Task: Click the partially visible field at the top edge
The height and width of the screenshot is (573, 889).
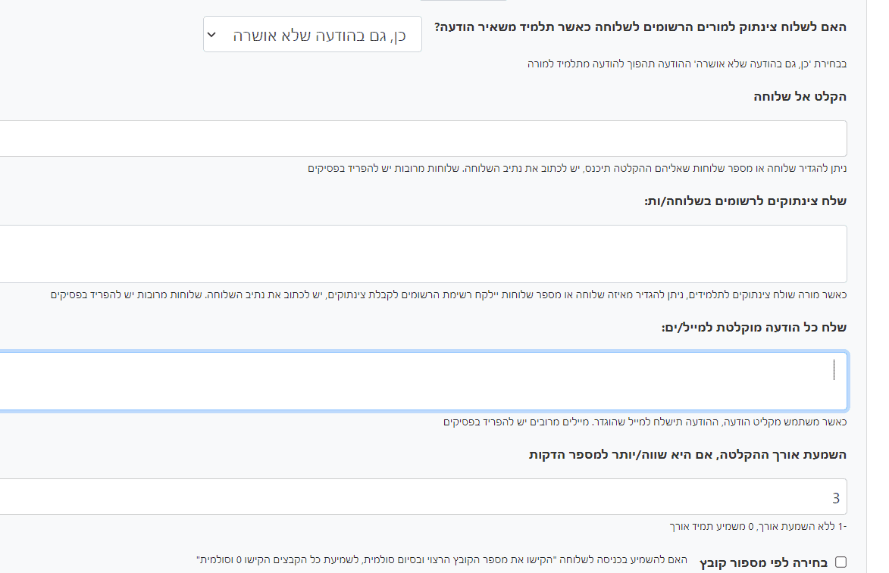Action: 462,2
